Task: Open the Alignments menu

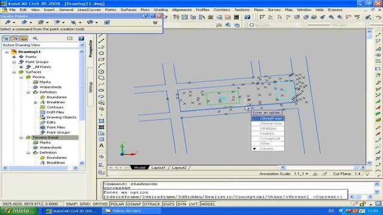Action: pyautogui.click(x=182, y=10)
